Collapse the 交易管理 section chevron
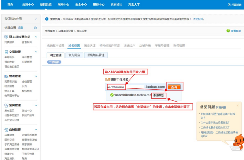 pyautogui.click(x=36, y=52)
